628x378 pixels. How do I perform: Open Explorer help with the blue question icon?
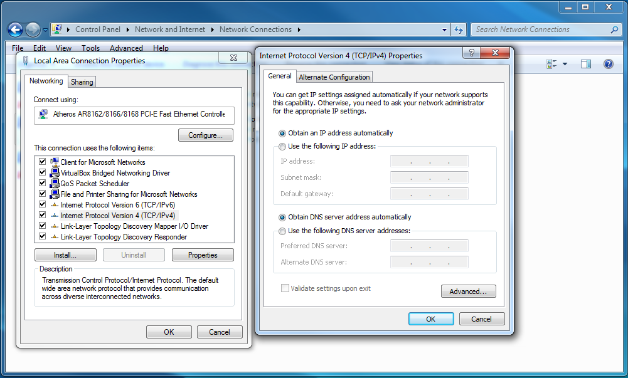[608, 64]
